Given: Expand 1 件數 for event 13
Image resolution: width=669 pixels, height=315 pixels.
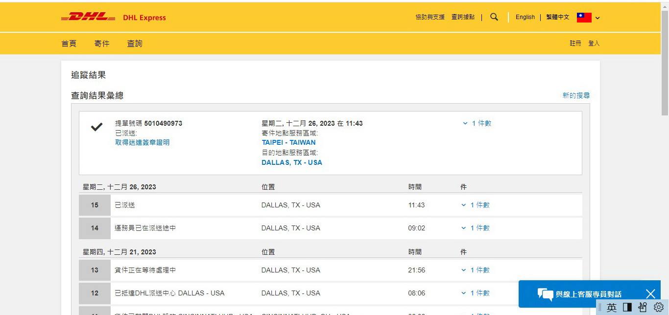Looking at the screenshot, I should 476,270.
